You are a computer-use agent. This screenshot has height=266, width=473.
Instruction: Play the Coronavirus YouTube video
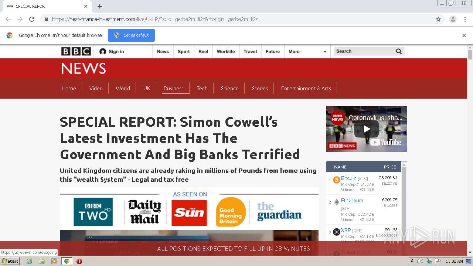click(x=367, y=129)
